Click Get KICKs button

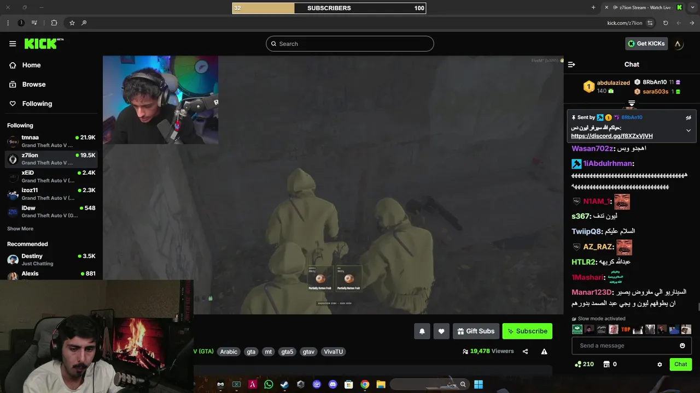pos(646,44)
